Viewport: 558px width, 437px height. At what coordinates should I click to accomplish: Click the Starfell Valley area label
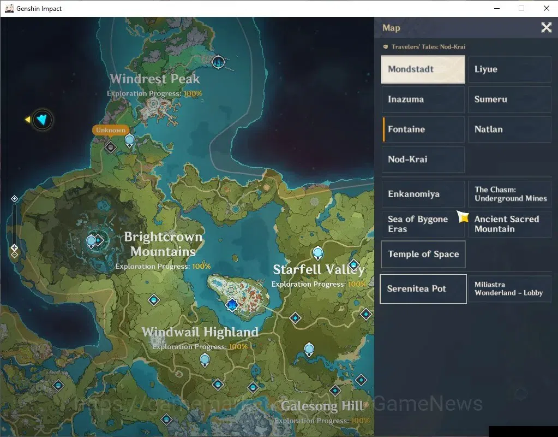pos(319,269)
